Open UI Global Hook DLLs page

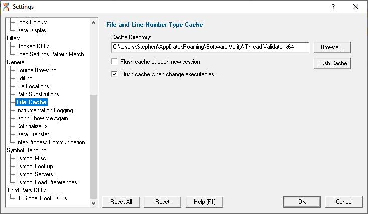click(x=42, y=198)
